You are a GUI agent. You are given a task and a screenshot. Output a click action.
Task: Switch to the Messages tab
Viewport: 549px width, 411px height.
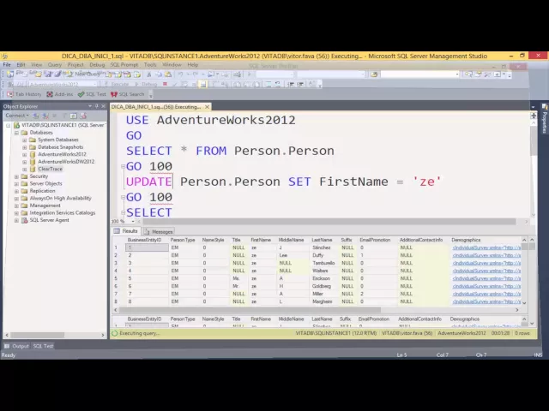(159, 231)
